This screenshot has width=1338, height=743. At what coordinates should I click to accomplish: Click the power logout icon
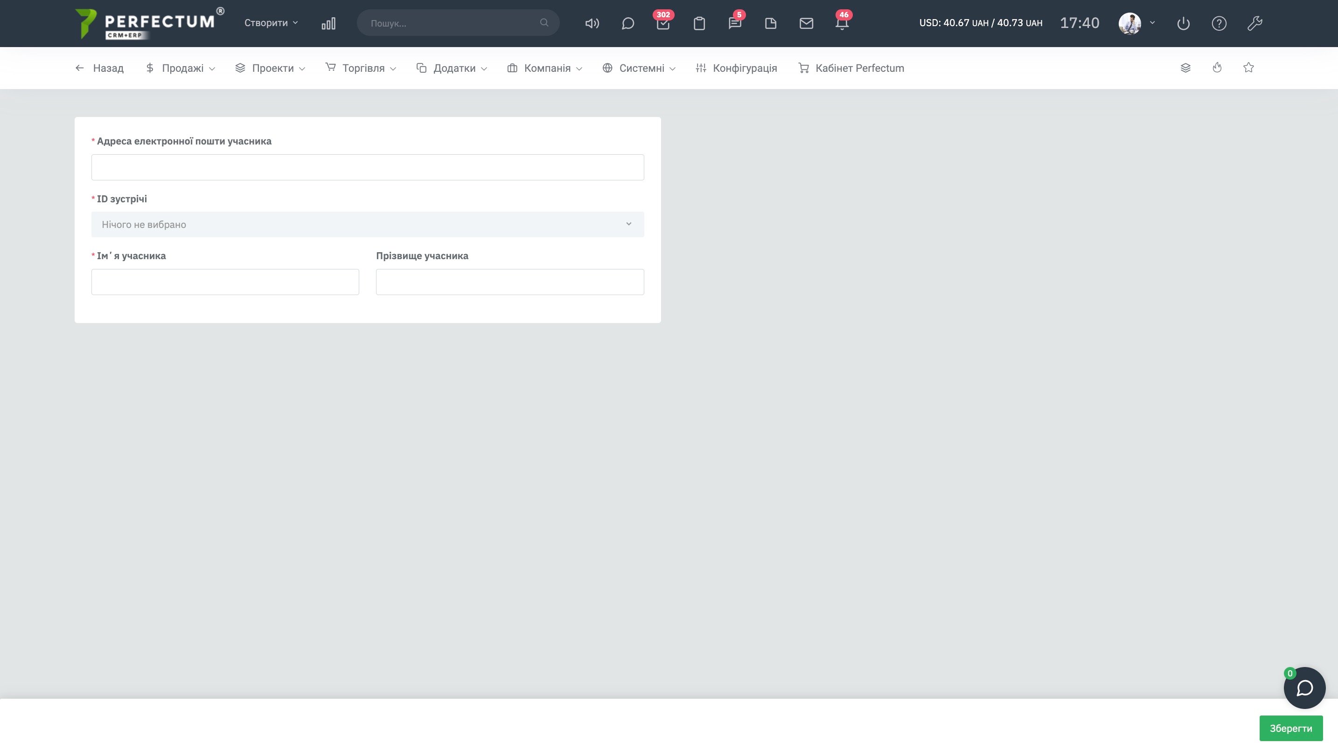click(1183, 23)
